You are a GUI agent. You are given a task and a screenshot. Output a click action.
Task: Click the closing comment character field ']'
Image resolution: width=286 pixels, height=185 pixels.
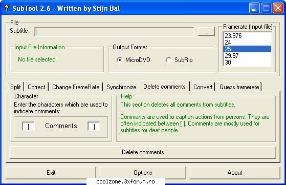(94, 126)
